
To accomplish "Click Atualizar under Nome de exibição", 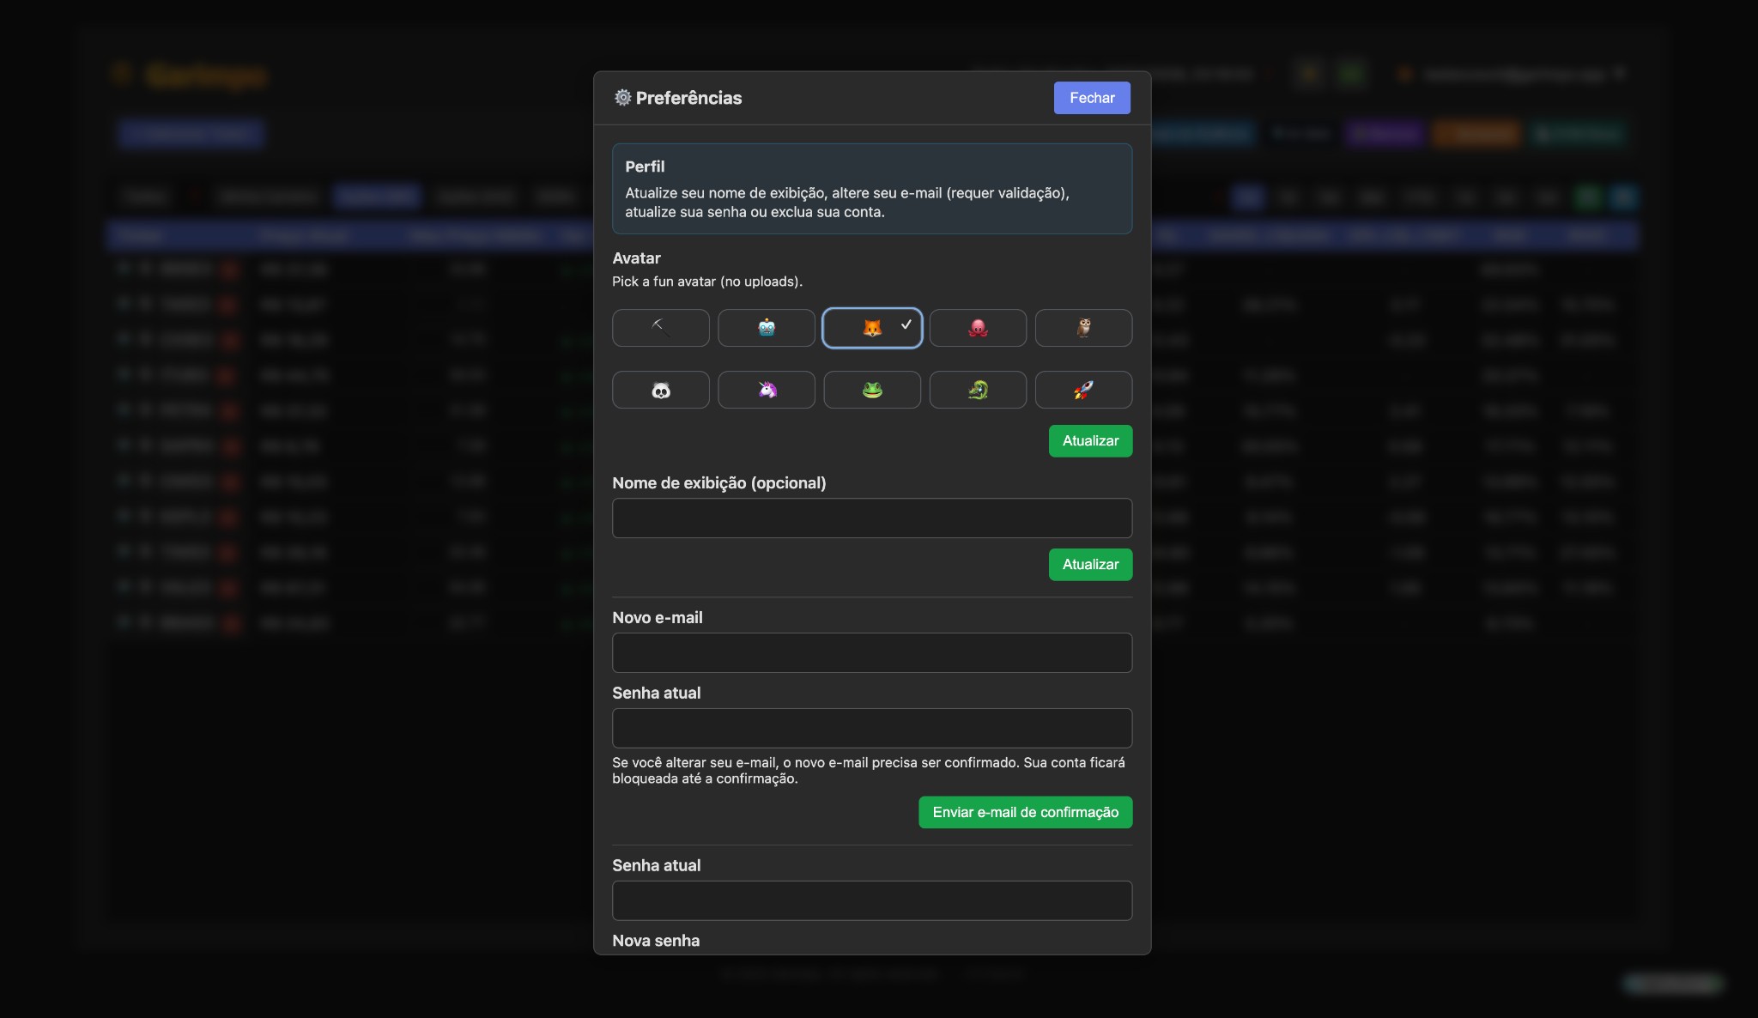I will (x=1089, y=564).
